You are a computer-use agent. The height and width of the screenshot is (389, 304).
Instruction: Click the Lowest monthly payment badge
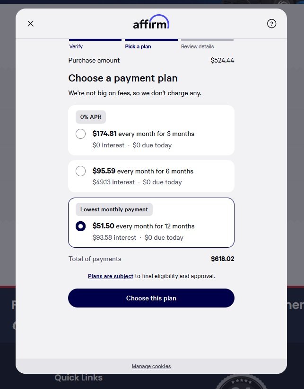pyautogui.click(x=114, y=209)
